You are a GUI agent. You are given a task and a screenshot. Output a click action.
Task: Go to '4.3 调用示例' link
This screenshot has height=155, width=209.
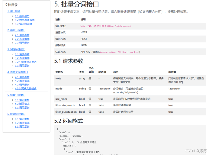pyautogui.click(x=22, y=85)
